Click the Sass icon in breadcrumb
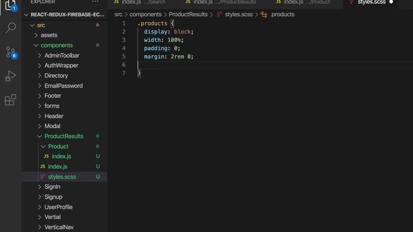Viewport: 413px width, 232px height. pos(219,14)
